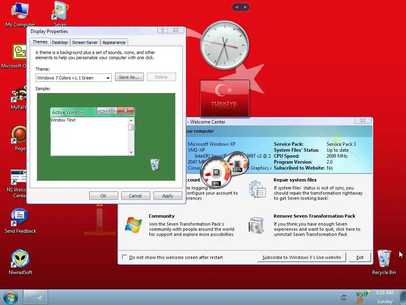Select the Send Feedback desktop icon
The width and height of the screenshot is (406, 305).
click(20, 220)
